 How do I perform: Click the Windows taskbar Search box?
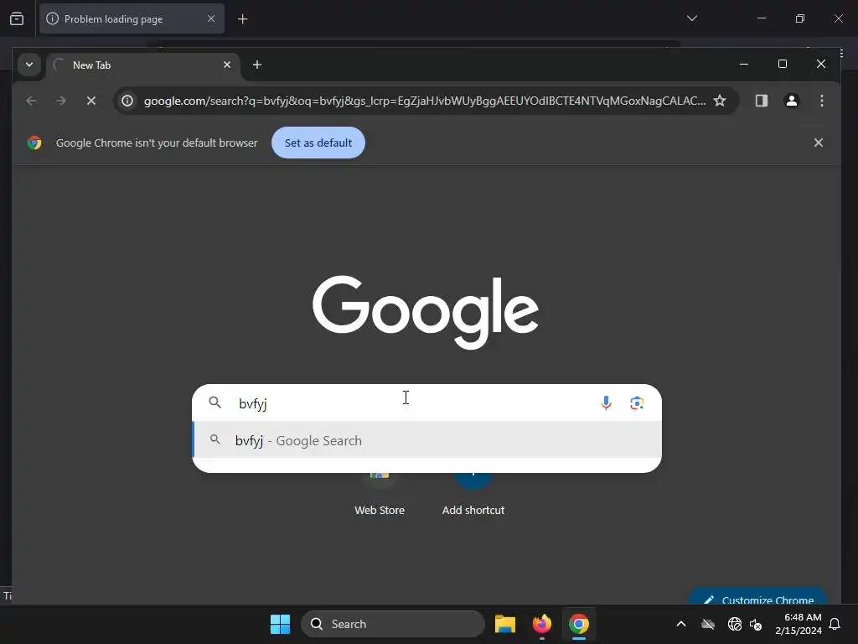[x=392, y=624]
